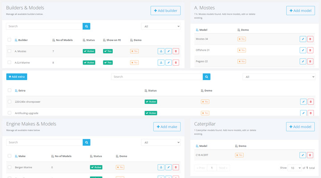Screen dimensions: 321x178
Task: Click the Add make button
Action: point(167,127)
